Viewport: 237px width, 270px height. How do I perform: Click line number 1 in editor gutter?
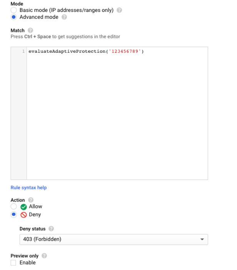pos(23,52)
